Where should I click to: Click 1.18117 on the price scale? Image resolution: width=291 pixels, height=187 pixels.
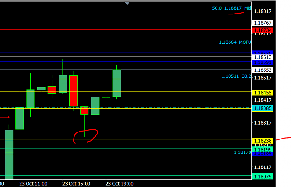pyautogui.click(x=263, y=167)
